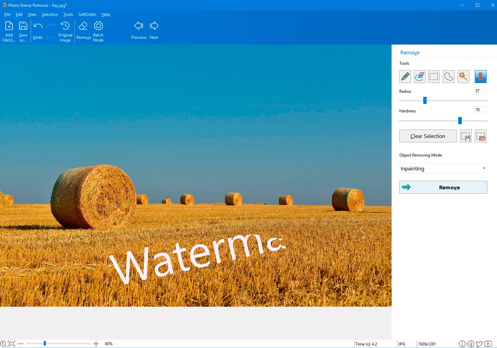Activate the Magic Wand tool
This screenshot has width=497, height=348.
(463, 77)
